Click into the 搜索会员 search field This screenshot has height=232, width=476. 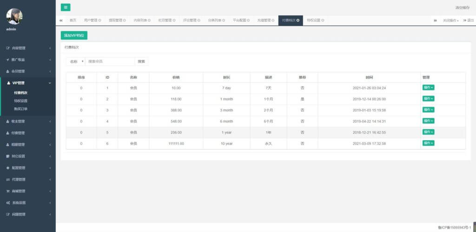[110, 61]
